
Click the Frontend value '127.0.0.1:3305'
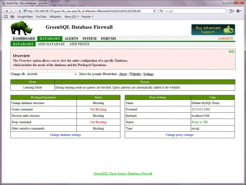pyautogui.click(x=201, y=109)
